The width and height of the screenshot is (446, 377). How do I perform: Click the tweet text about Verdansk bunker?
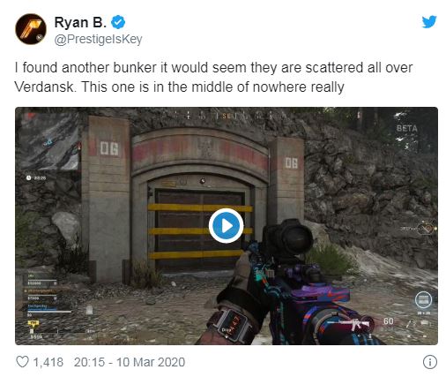coord(213,77)
